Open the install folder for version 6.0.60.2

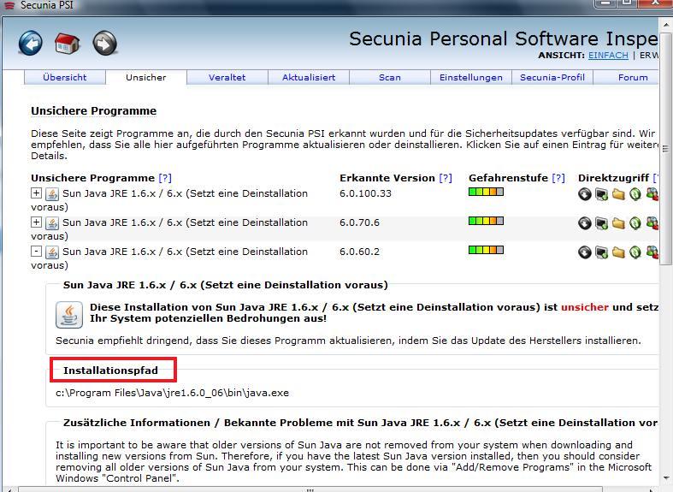point(618,252)
